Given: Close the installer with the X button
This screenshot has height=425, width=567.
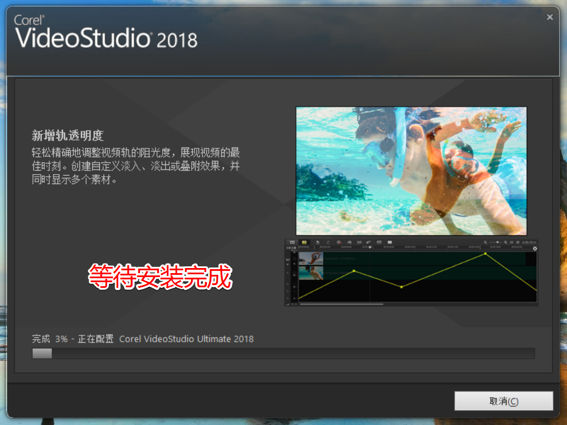Looking at the screenshot, I should pos(549,17).
